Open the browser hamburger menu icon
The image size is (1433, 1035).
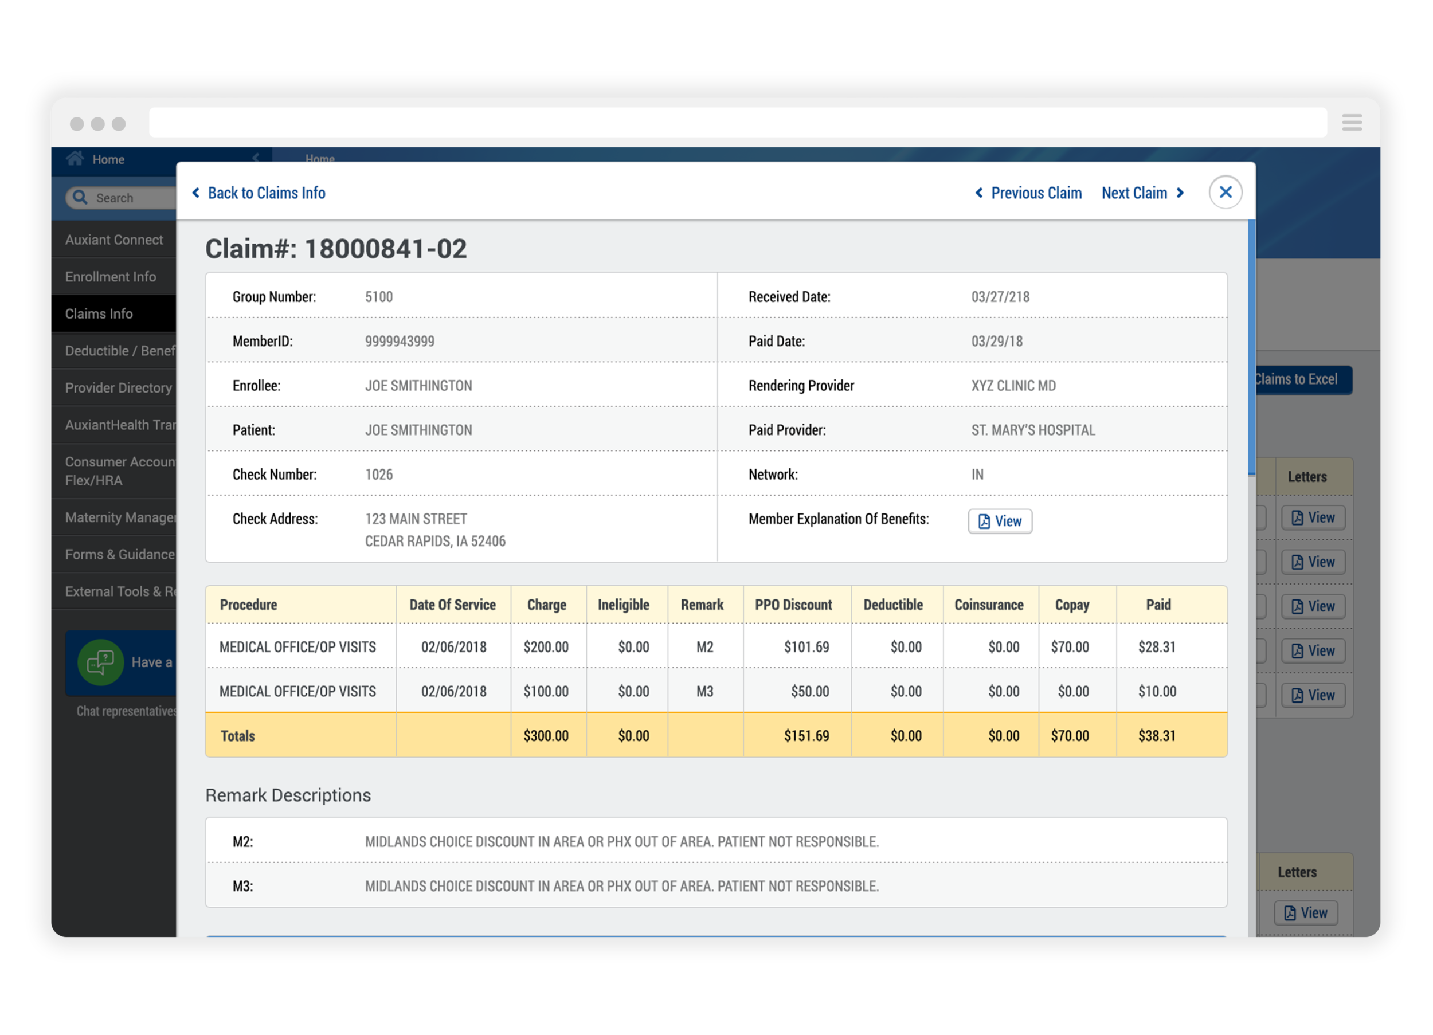point(1352,122)
